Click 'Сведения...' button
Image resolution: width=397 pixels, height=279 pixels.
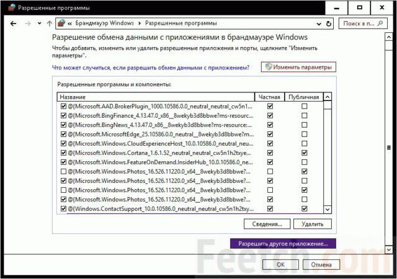[267, 224]
